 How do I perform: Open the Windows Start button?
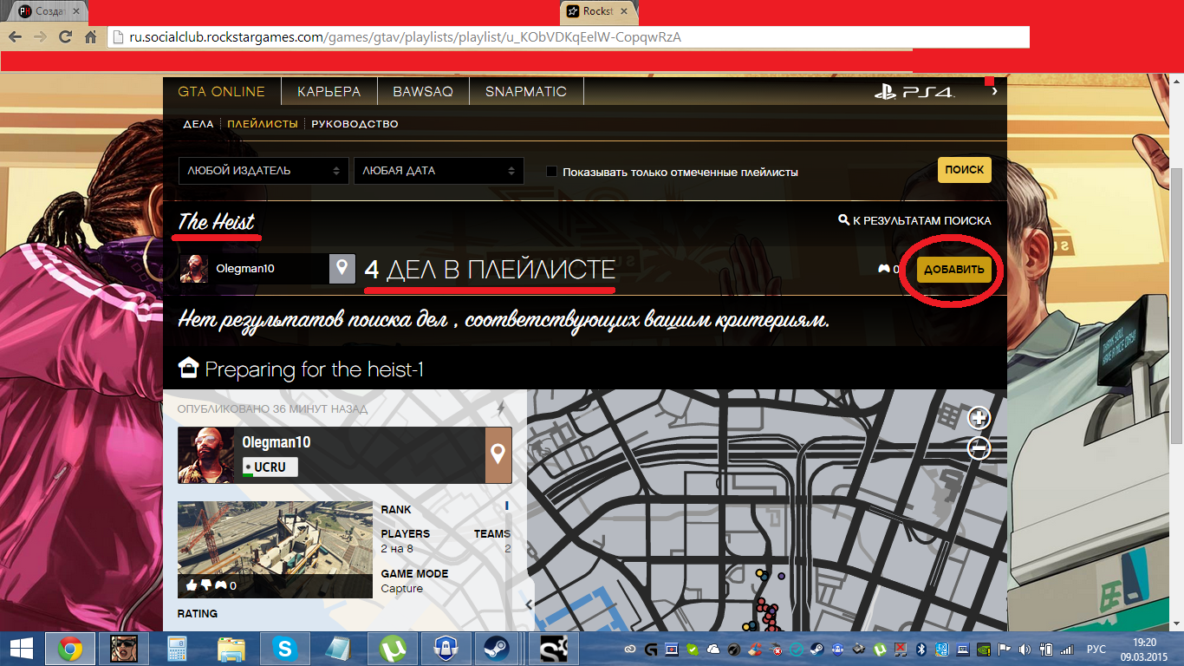tap(21, 649)
